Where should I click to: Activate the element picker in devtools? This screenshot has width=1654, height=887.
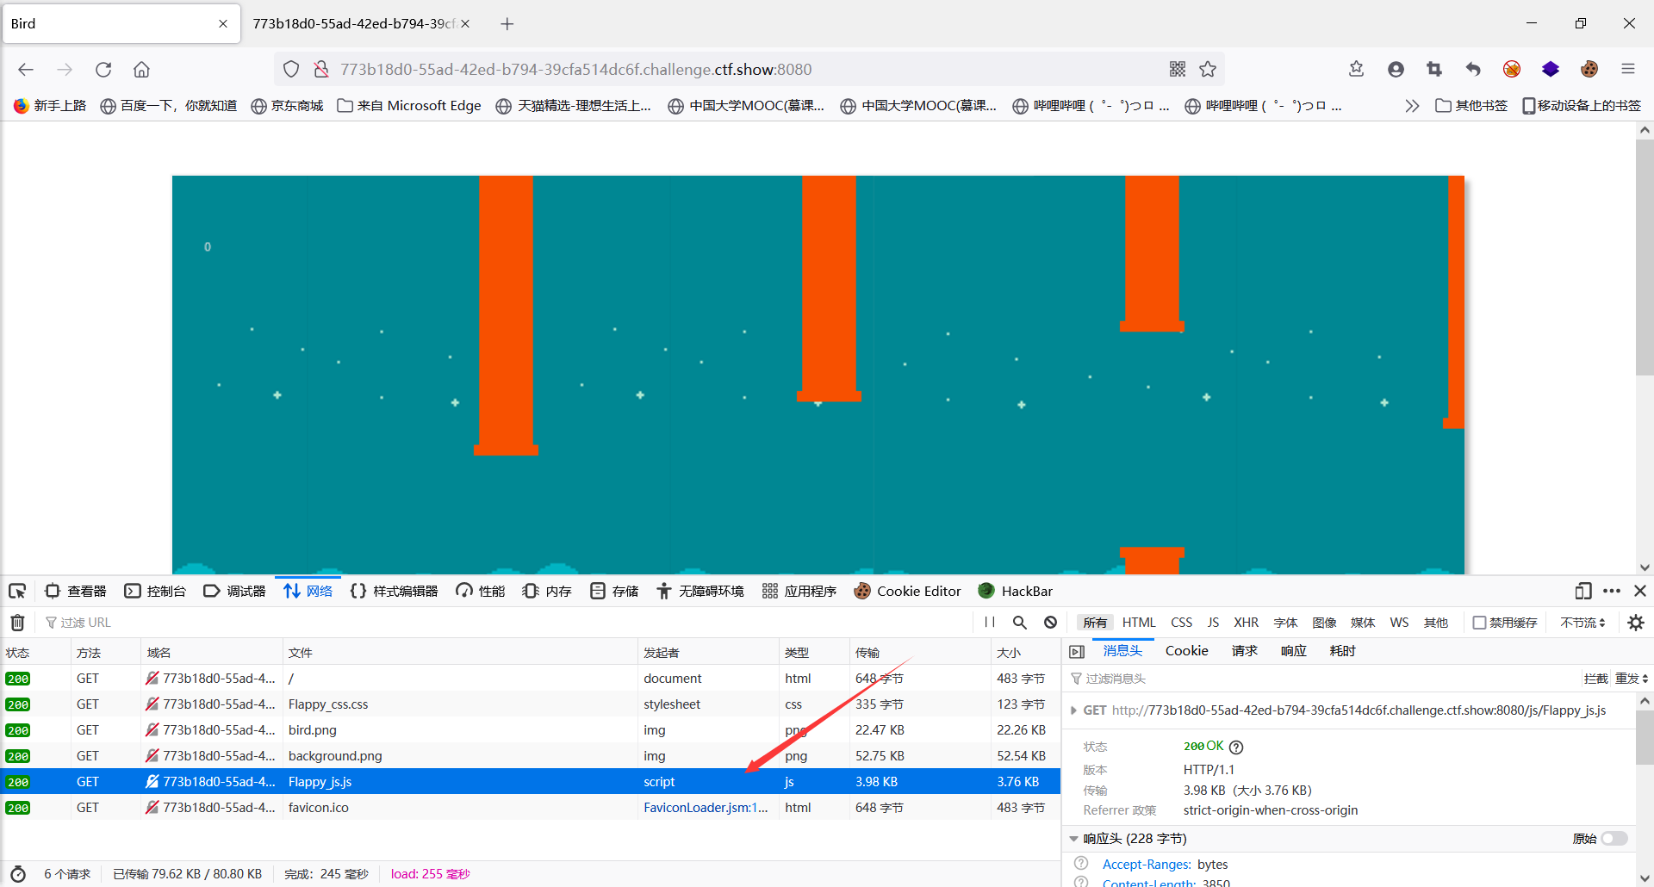click(x=17, y=592)
